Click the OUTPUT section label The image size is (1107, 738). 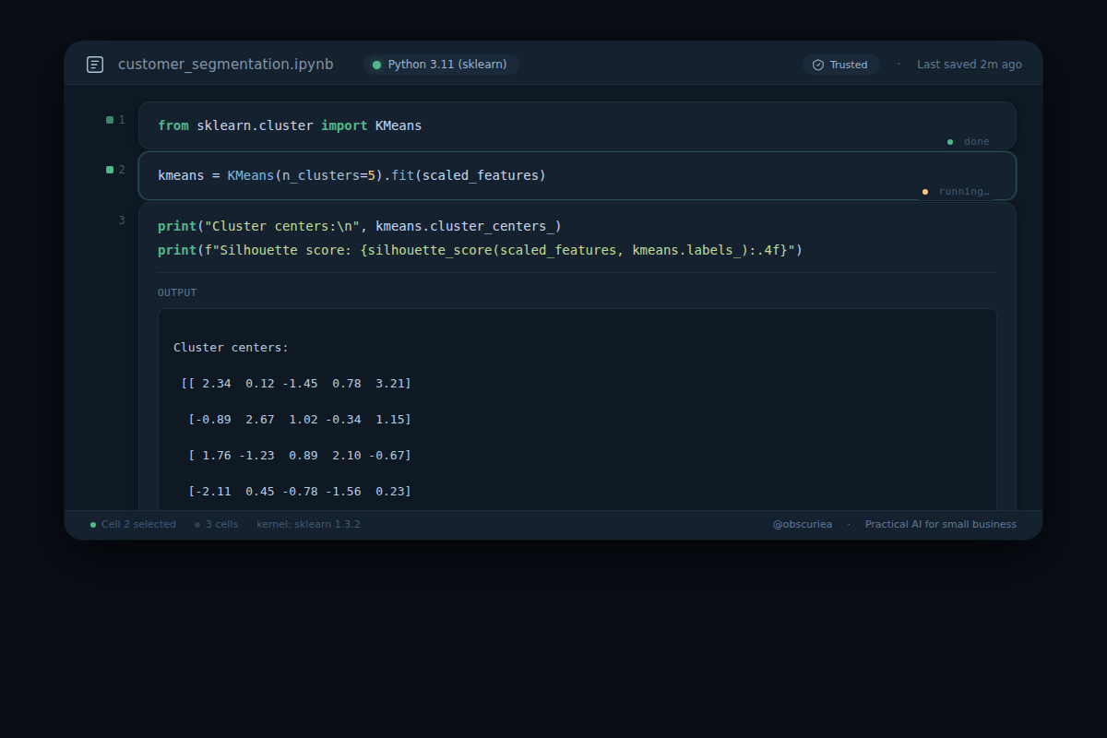pyautogui.click(x=177, y=292)
